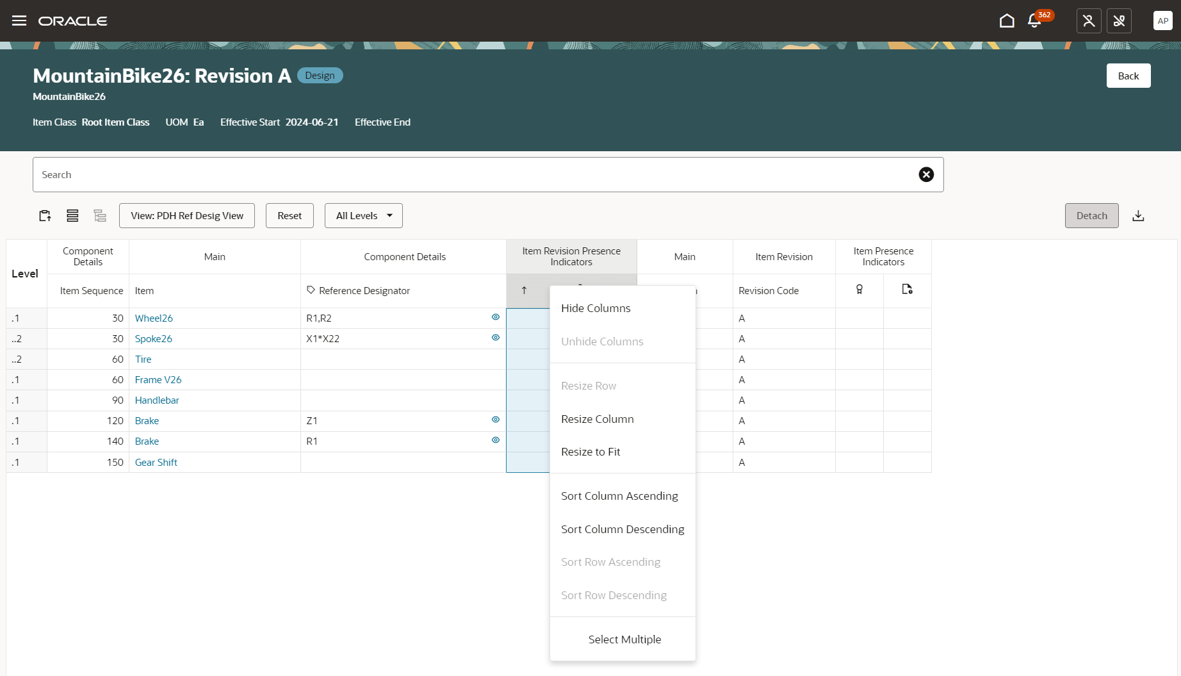Open the Tire item link
This screenshot has width=1181, height=676.
pyautogui.click(x=143, y=359)
